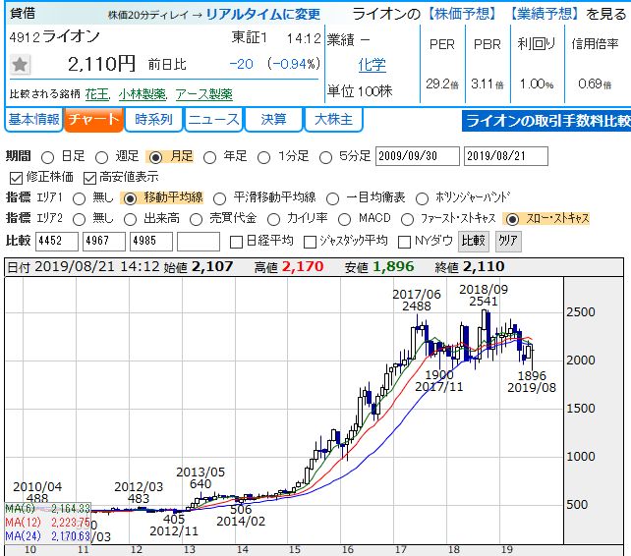Select 無し for indicator area 1
This screenshot has height=556, width=631.
[79, 198]
